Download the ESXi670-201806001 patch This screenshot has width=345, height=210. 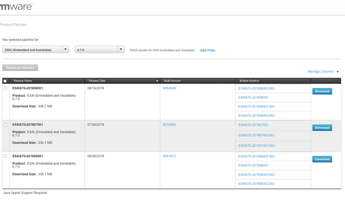[x=322, y=159]
